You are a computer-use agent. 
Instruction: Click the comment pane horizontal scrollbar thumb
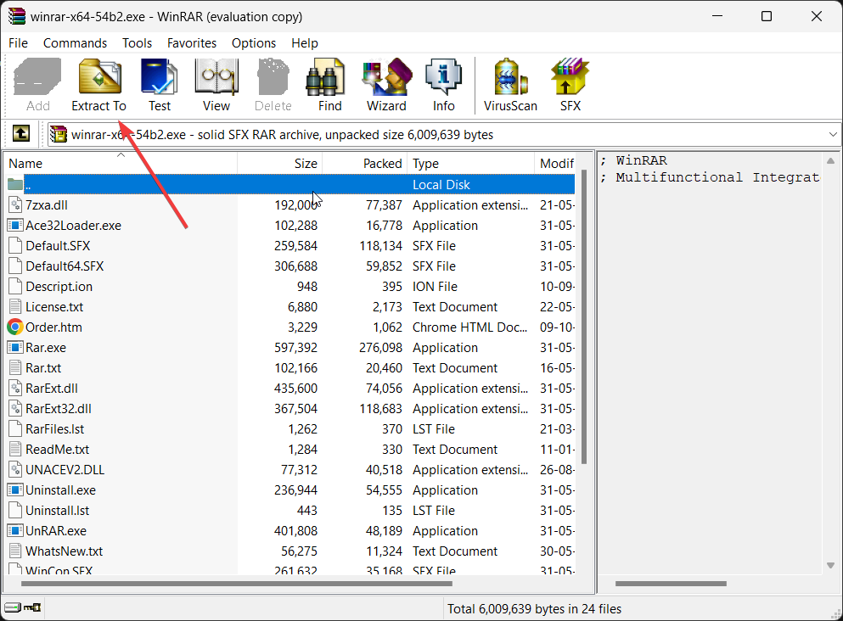[x=671, y=584]
